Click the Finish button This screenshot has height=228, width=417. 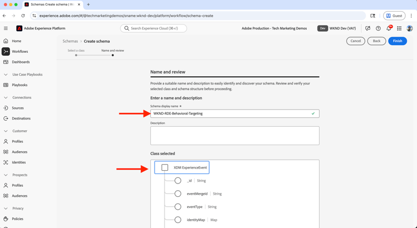pos(397,41)
